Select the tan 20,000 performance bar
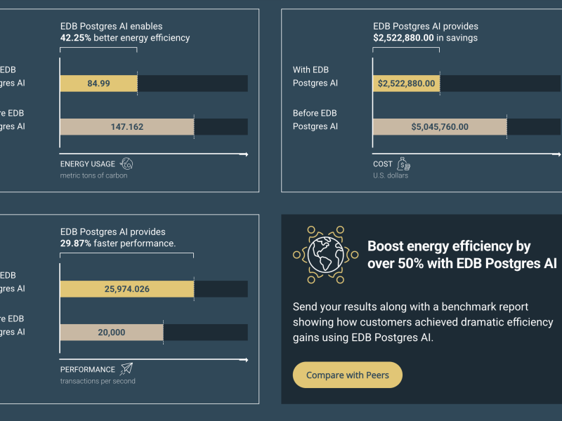 point(112,333)
